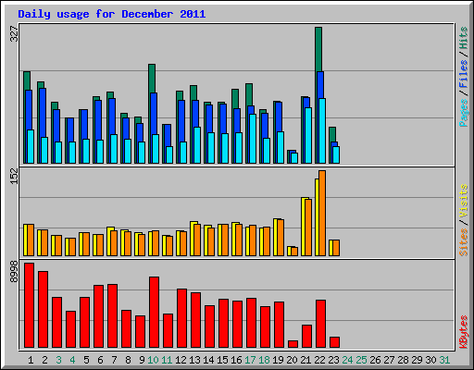Click the '152' middle chart axis value
The image size is (474, 370).
[x=15, y=177]
